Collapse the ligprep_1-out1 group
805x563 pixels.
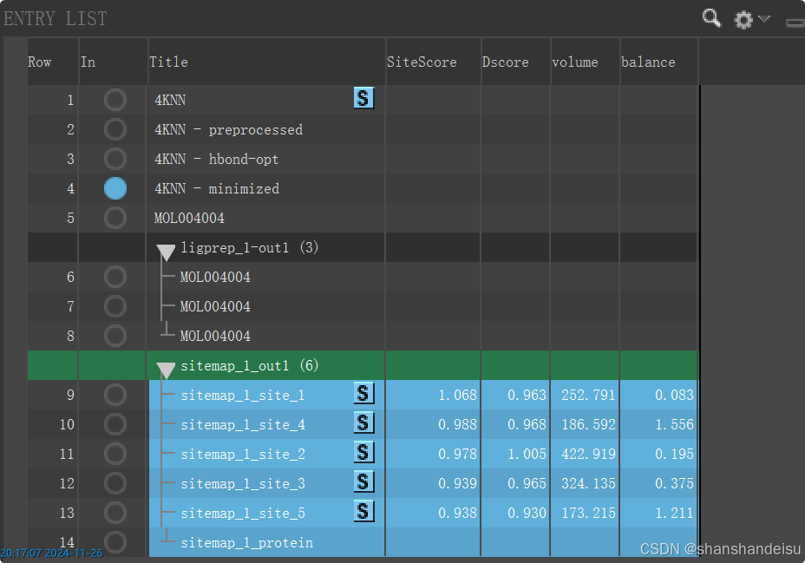[x=166, y=252]
